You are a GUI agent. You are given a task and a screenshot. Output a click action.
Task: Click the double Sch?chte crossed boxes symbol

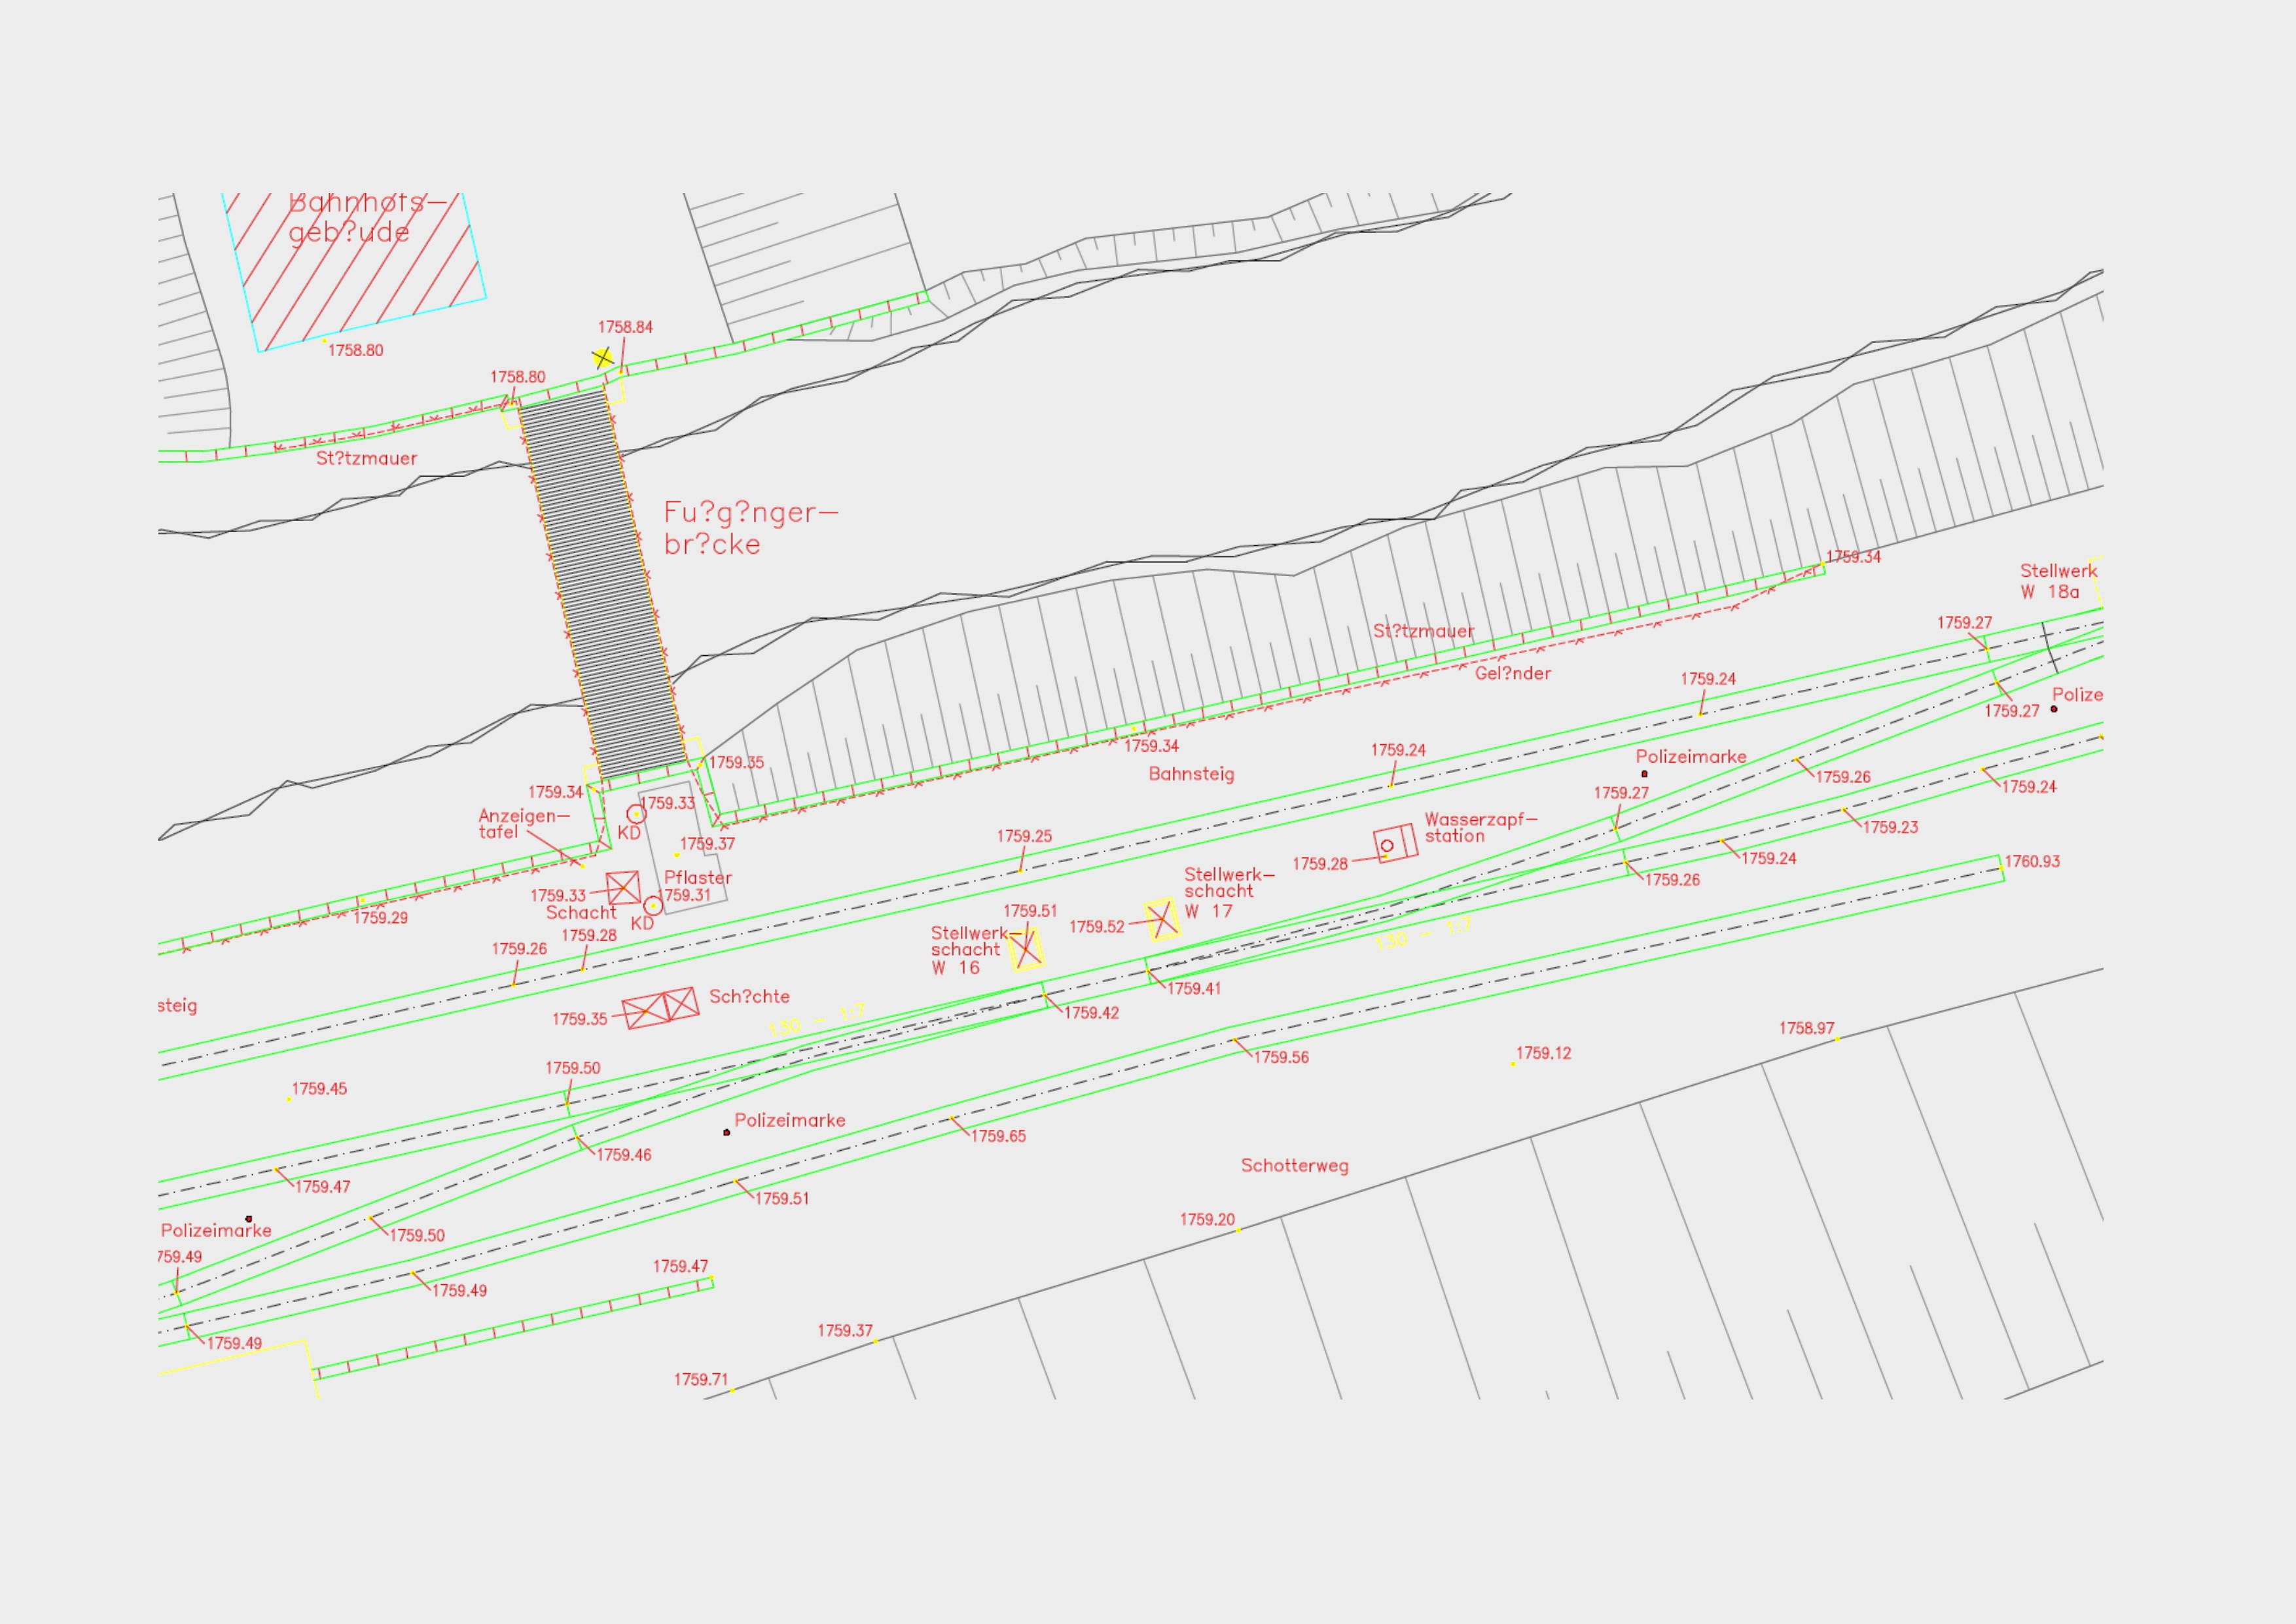661,1007
